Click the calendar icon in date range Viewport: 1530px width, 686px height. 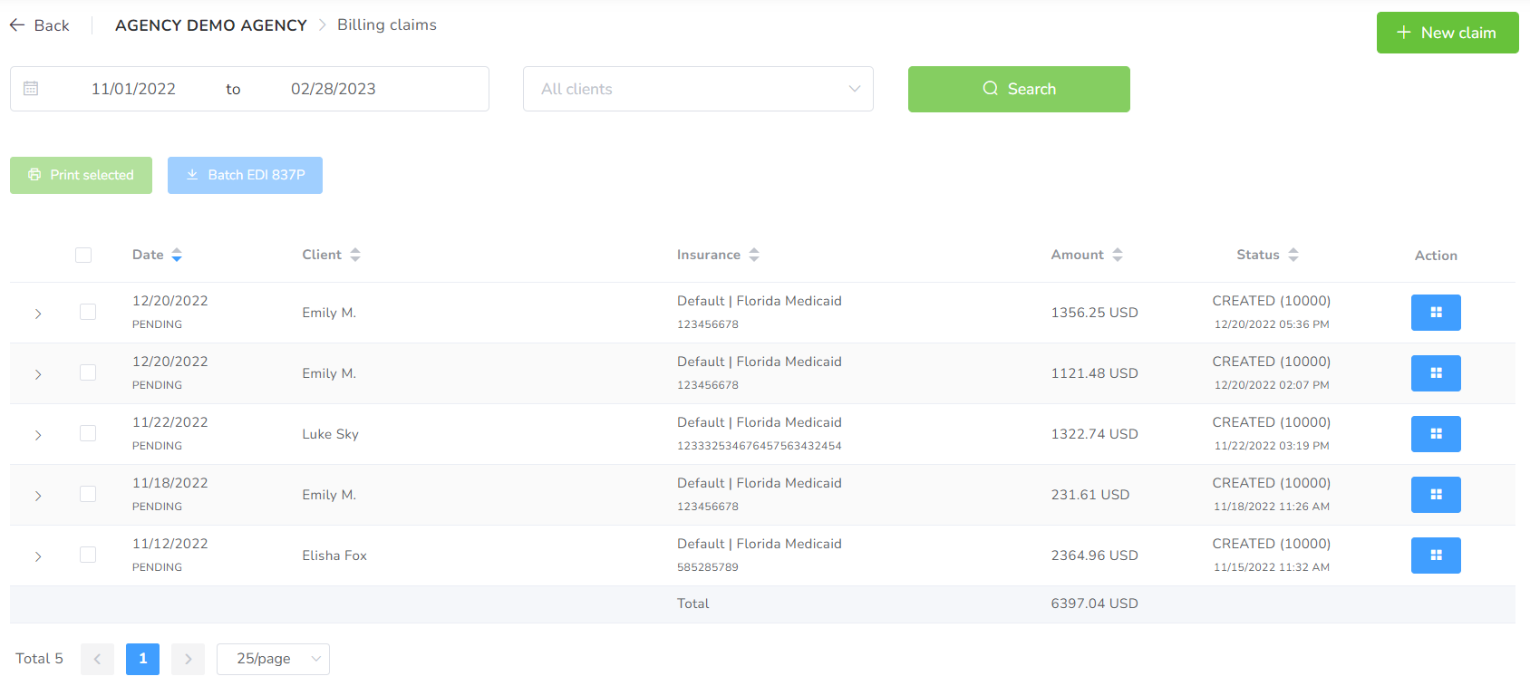click(x=31, y=89)
